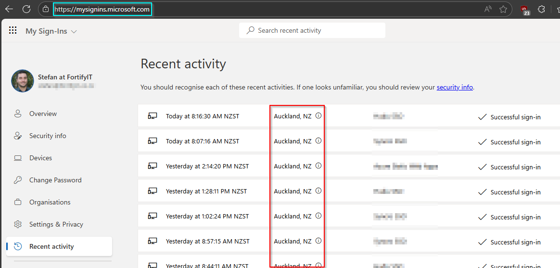
Task: Open the Overview menu item
Action: (43, 114)
